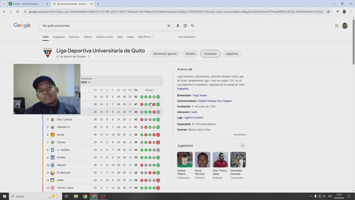Open Windows Start menu

[4, 196]
